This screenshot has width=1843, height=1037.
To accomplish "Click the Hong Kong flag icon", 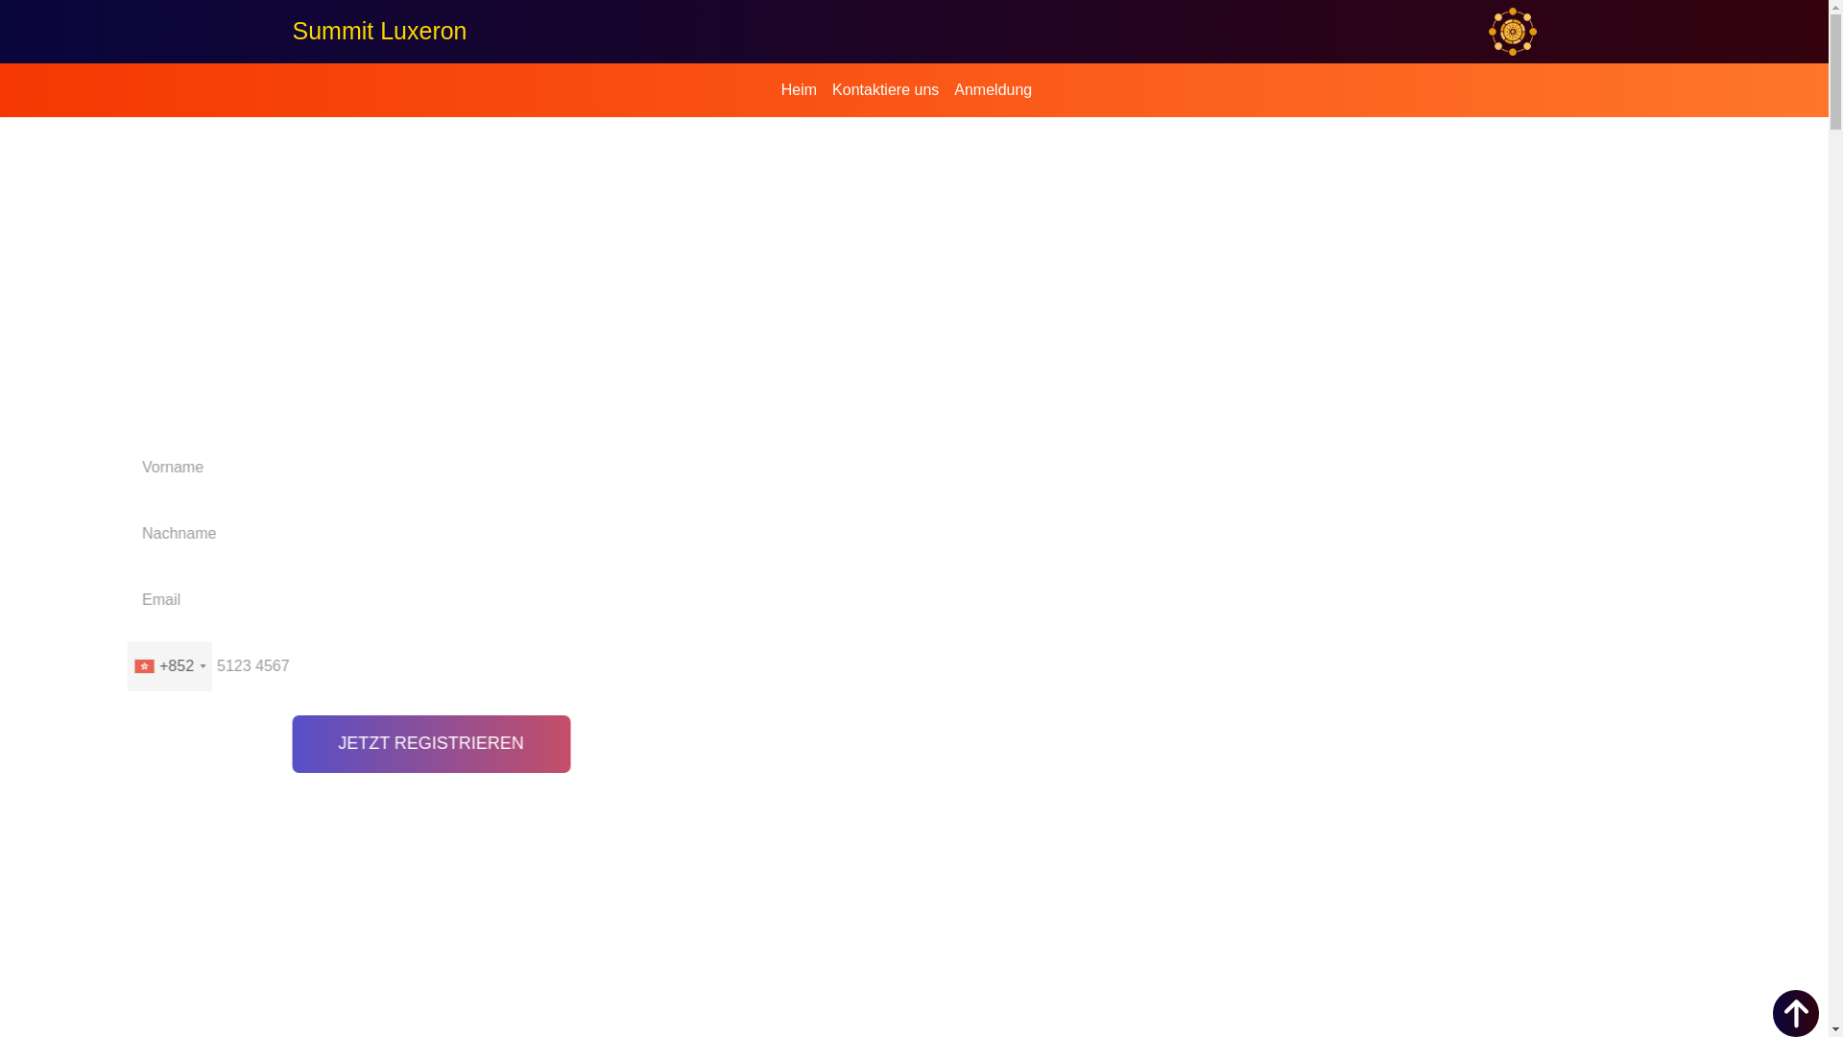I will pos(144,666).
